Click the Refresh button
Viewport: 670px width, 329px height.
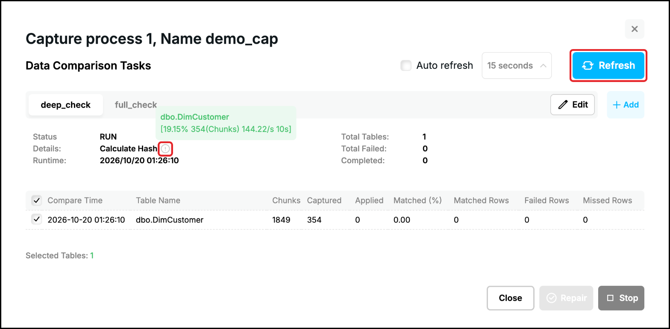point(608,65)
